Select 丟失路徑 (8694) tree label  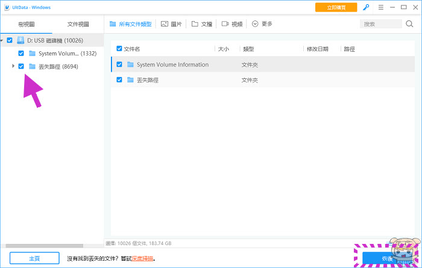pos(58,66)
